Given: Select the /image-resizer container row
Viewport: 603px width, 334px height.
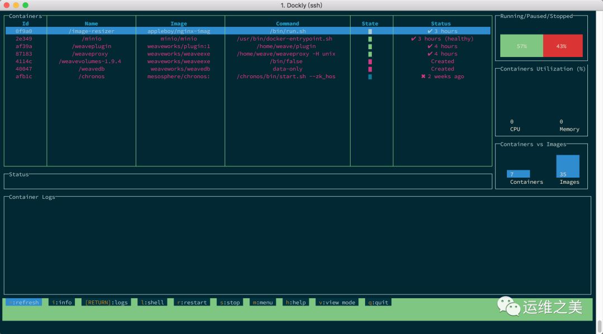Looking at the screenshot, I should 248,31.
